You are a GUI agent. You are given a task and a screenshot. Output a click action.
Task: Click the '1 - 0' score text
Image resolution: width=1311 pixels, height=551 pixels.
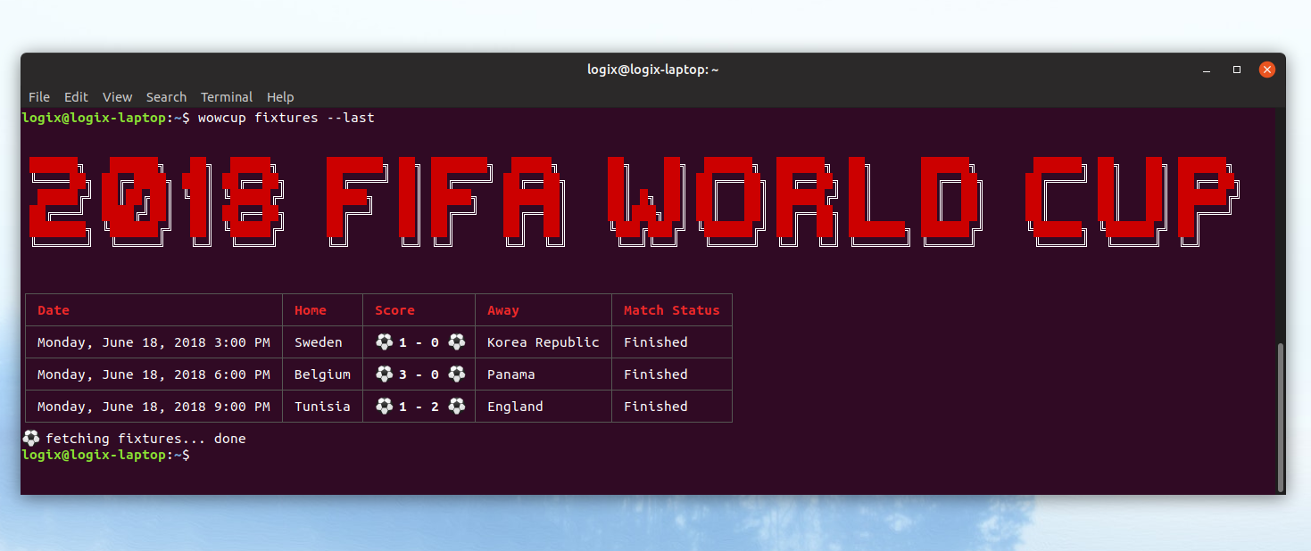[419, 342]
